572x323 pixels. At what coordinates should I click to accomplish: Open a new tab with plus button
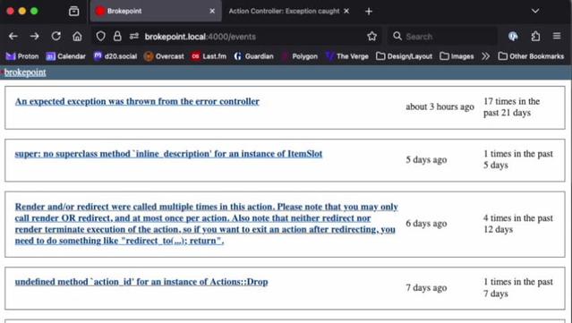click(x=369, y=12)
